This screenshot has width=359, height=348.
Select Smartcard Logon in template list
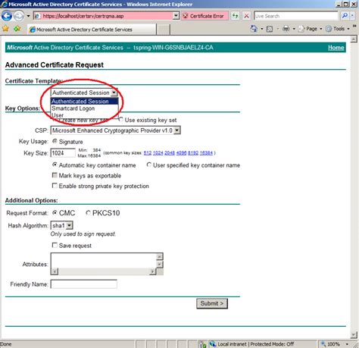coord(84,108)
